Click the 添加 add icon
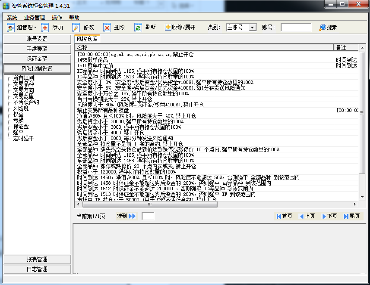This screenshot has width=370, height=285. tap(45, 28)
